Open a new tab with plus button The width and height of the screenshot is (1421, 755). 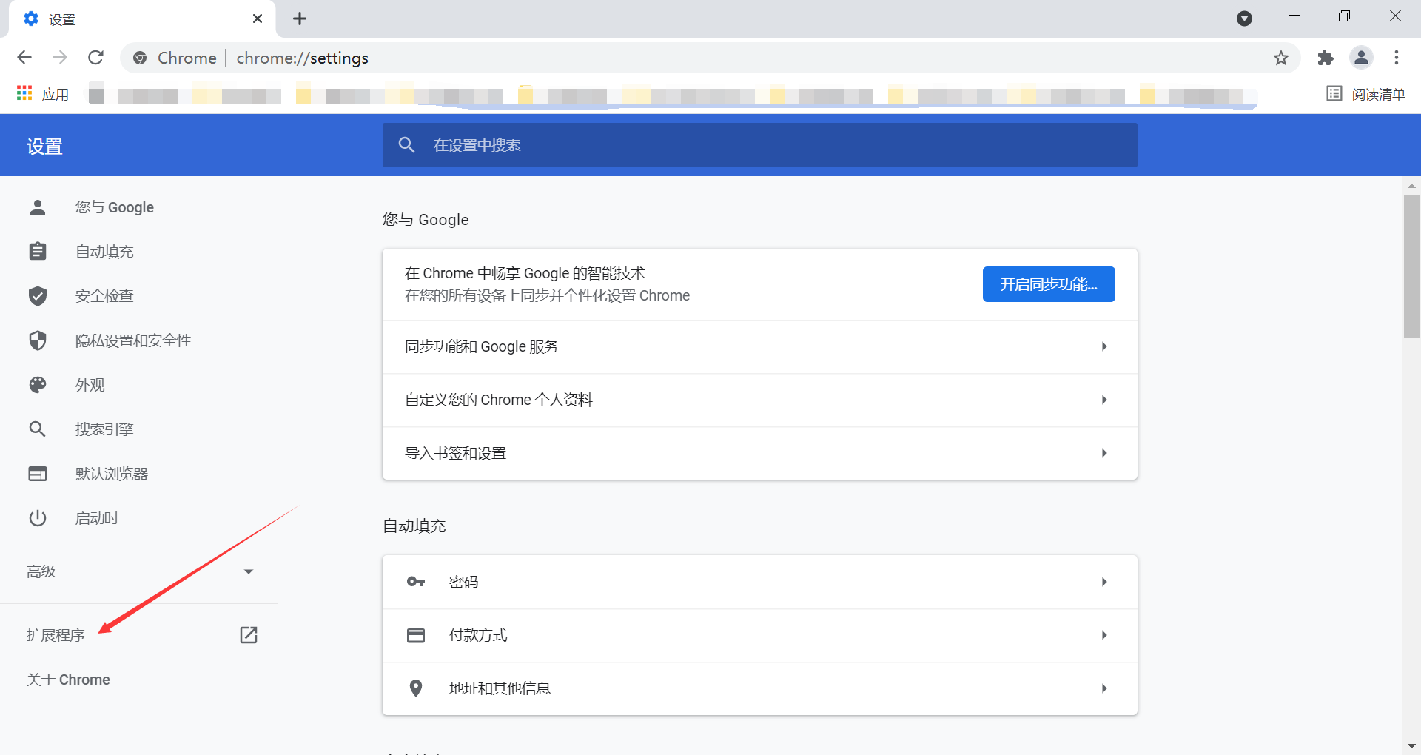click(x=300, y=19)
